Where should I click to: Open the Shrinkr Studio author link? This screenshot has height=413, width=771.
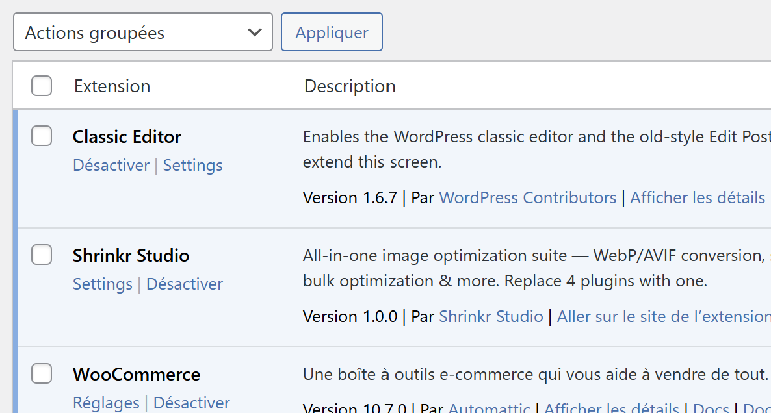click(491, 316)
